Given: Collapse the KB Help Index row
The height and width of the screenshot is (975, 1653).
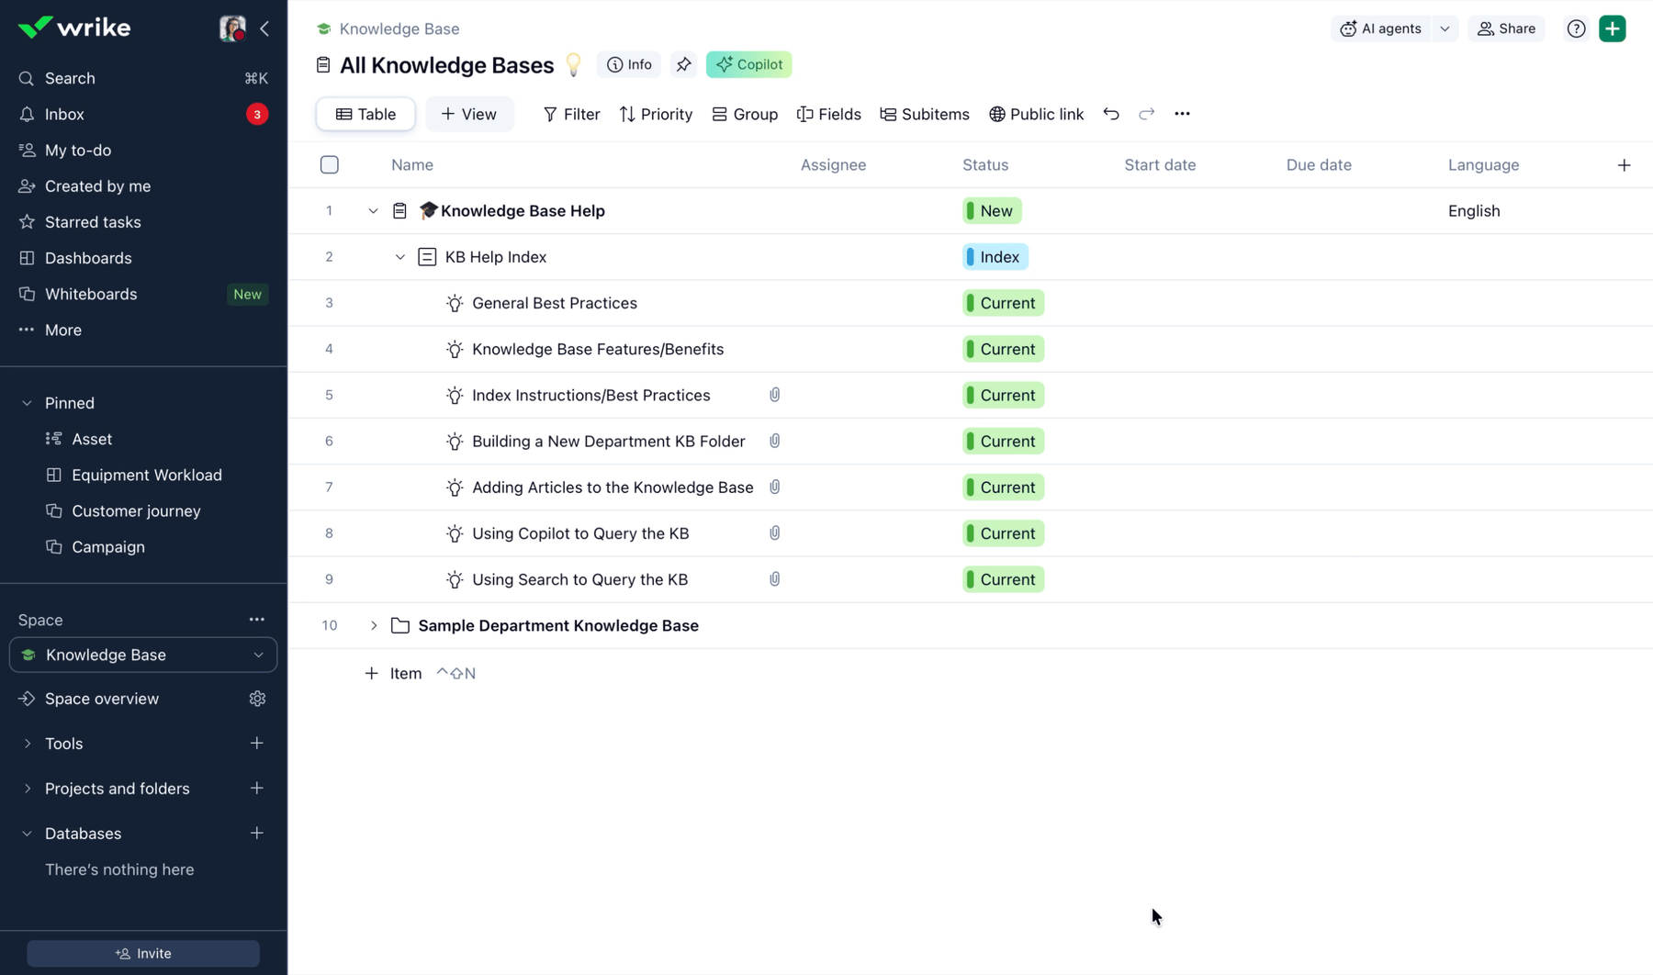Looking at the screenshot, I should click(x=400, y=257).
